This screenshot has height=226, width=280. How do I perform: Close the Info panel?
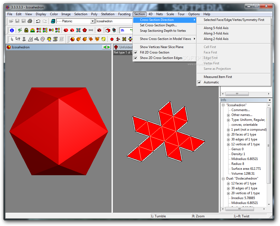point(269,100)
